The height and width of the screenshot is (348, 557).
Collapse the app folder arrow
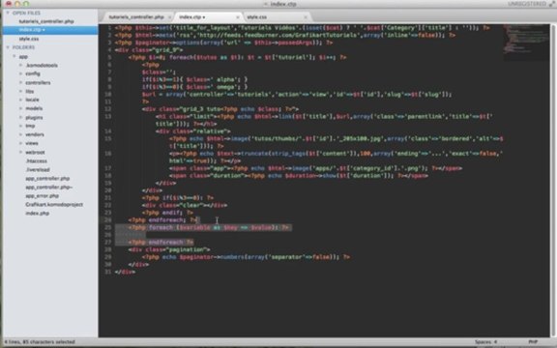(x=15, y=56)
